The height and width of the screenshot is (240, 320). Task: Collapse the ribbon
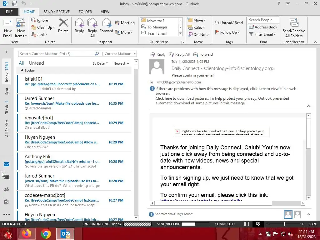(x=315, y=42)
